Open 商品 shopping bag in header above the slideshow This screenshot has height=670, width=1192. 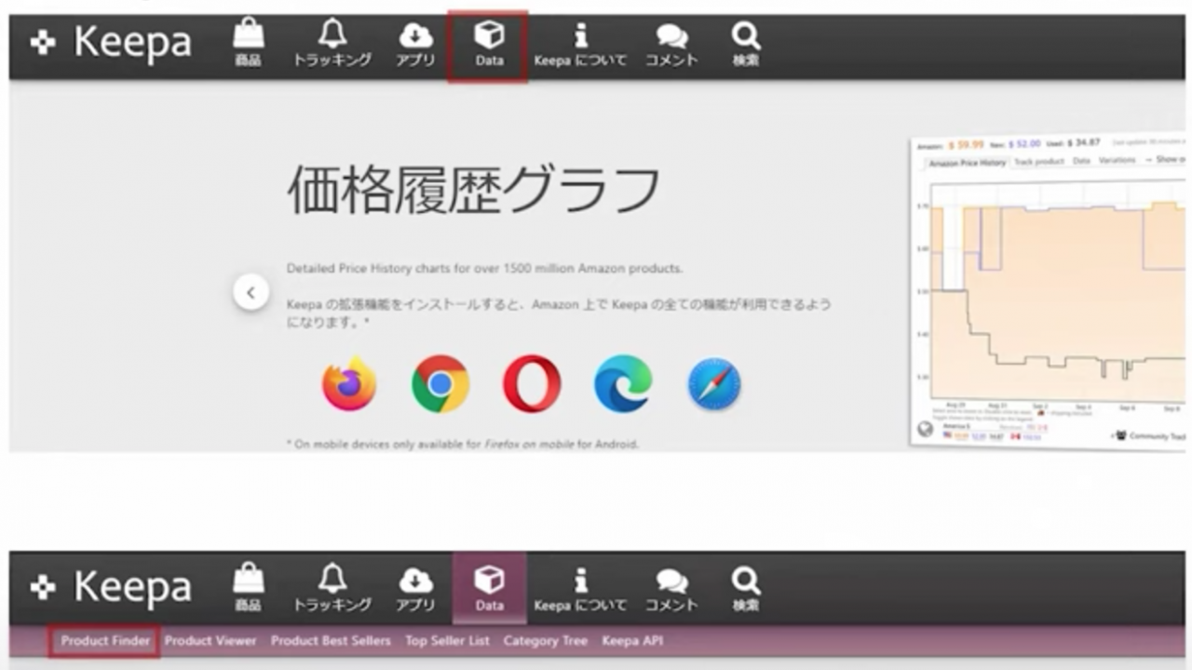[x=248, y=45]
